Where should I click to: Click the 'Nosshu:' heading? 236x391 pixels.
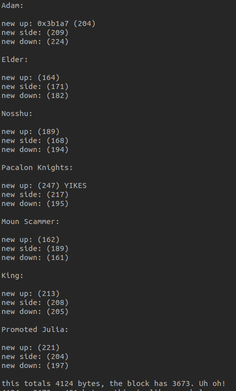(17, 113)
